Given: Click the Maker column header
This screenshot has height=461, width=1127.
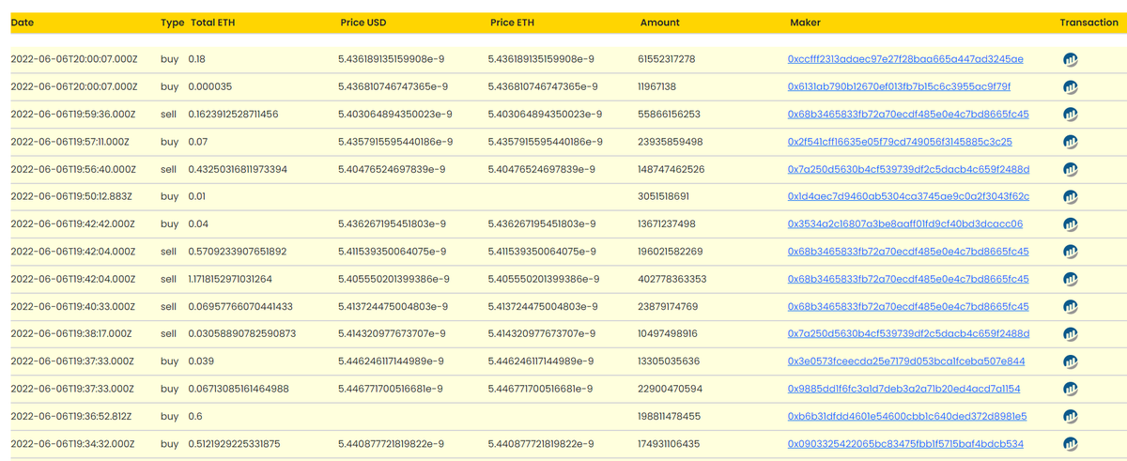Looking at the screenshot, I should pos(805,23).
